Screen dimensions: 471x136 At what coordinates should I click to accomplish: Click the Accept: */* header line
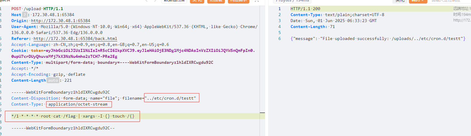pyautogui.click(x=25, y=68)
